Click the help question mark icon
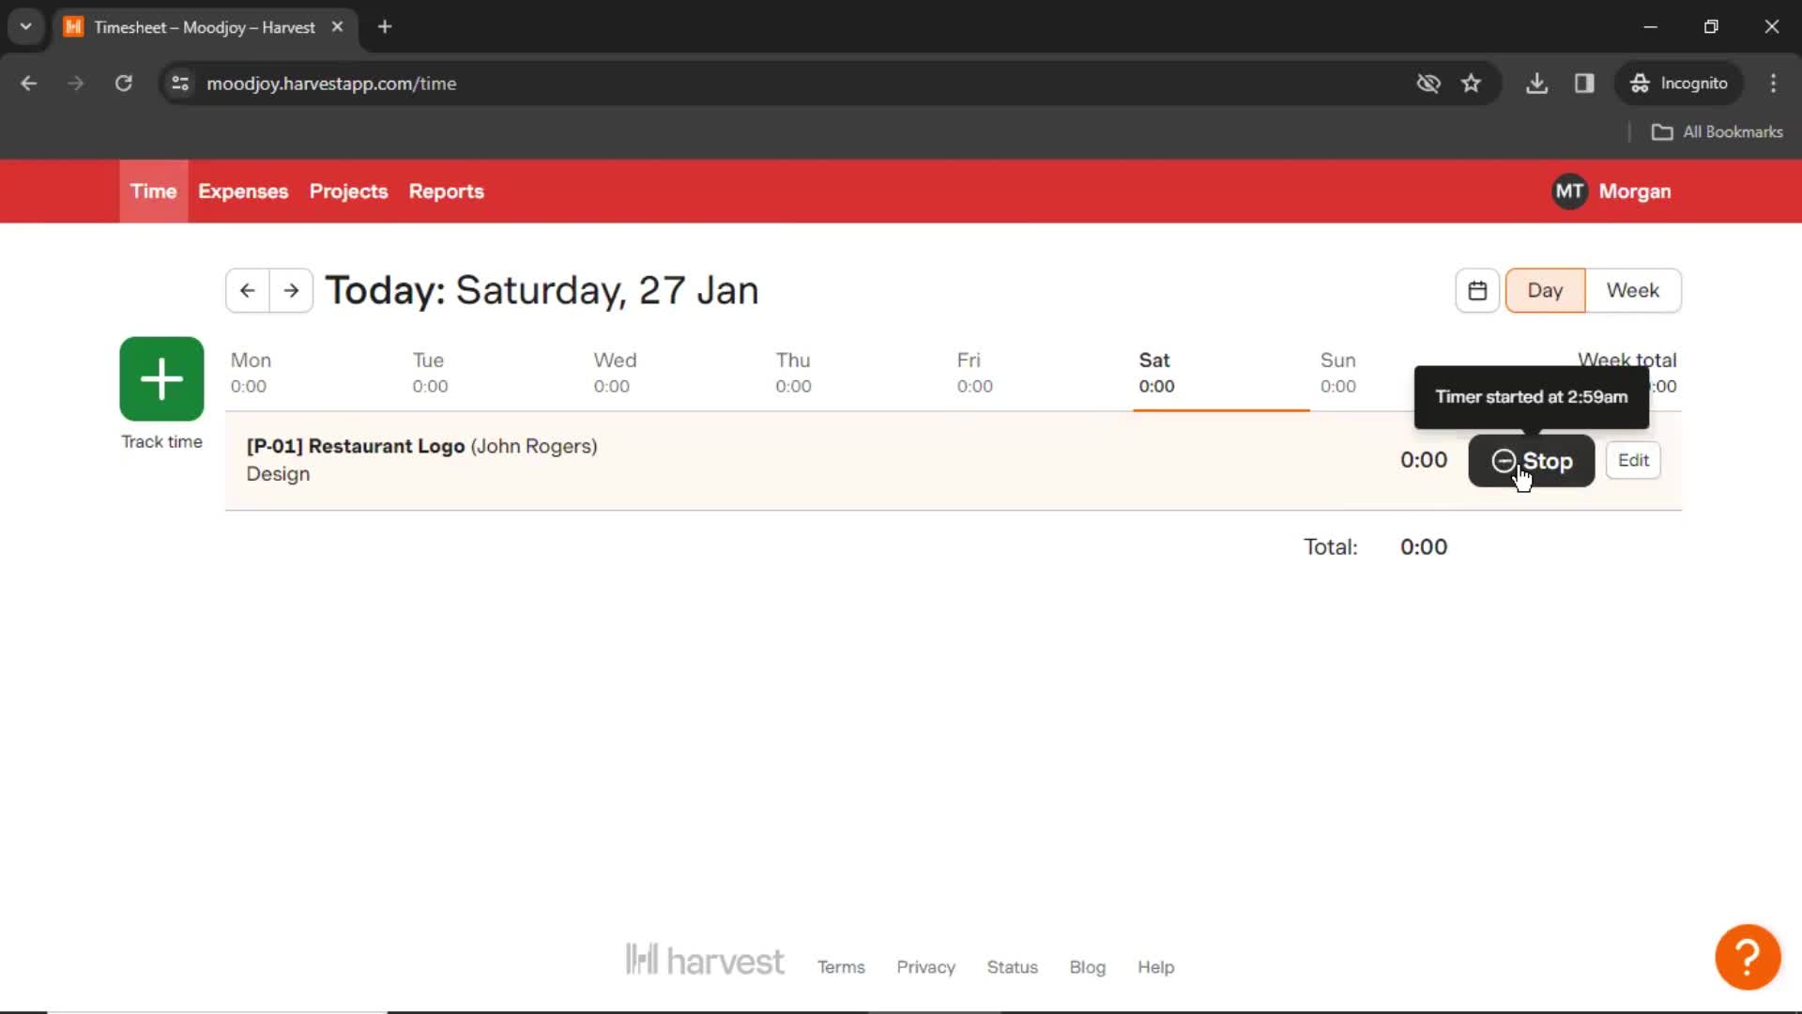The height and width of the screenshot is (1014, 1802). coord(1749,959)
